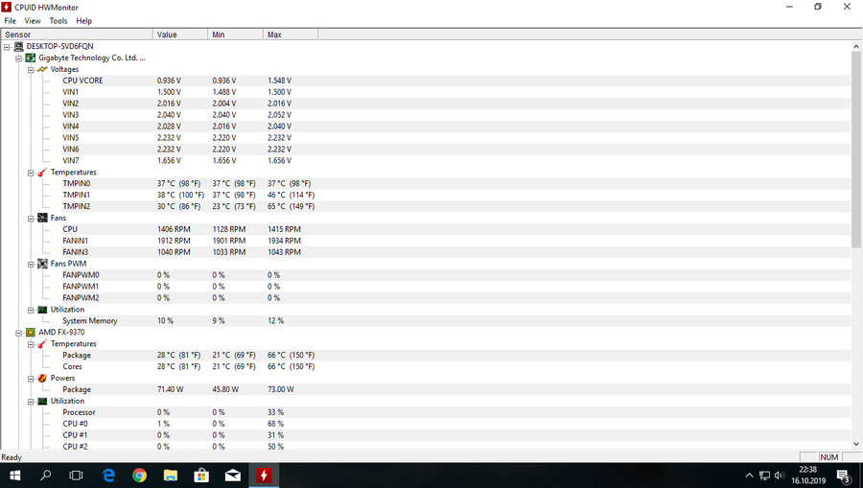This screenshot has height=488, width=863.
Task: Open the volume control in system tray
Action: pyautogui.click(x=780, y=476)
